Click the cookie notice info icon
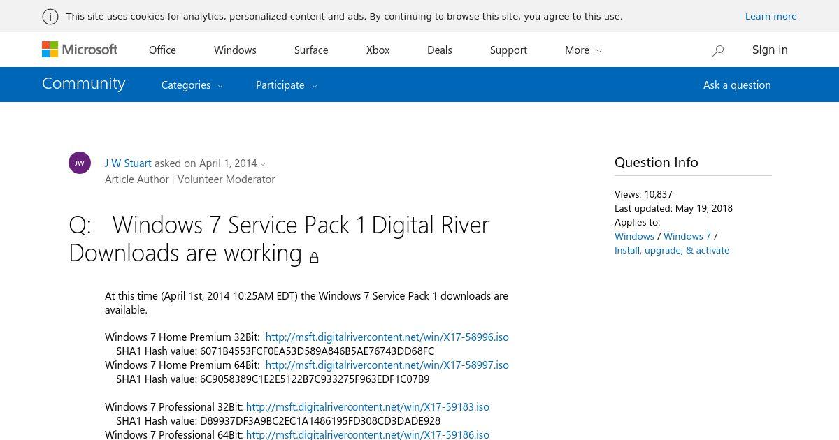The width and height of the screenshot is (839, 440). [50, 17]
